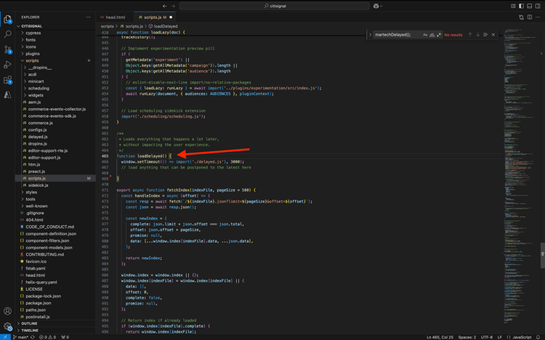Click the main branch in status bar
The image size is (545, 340).
tap(22, 337)
